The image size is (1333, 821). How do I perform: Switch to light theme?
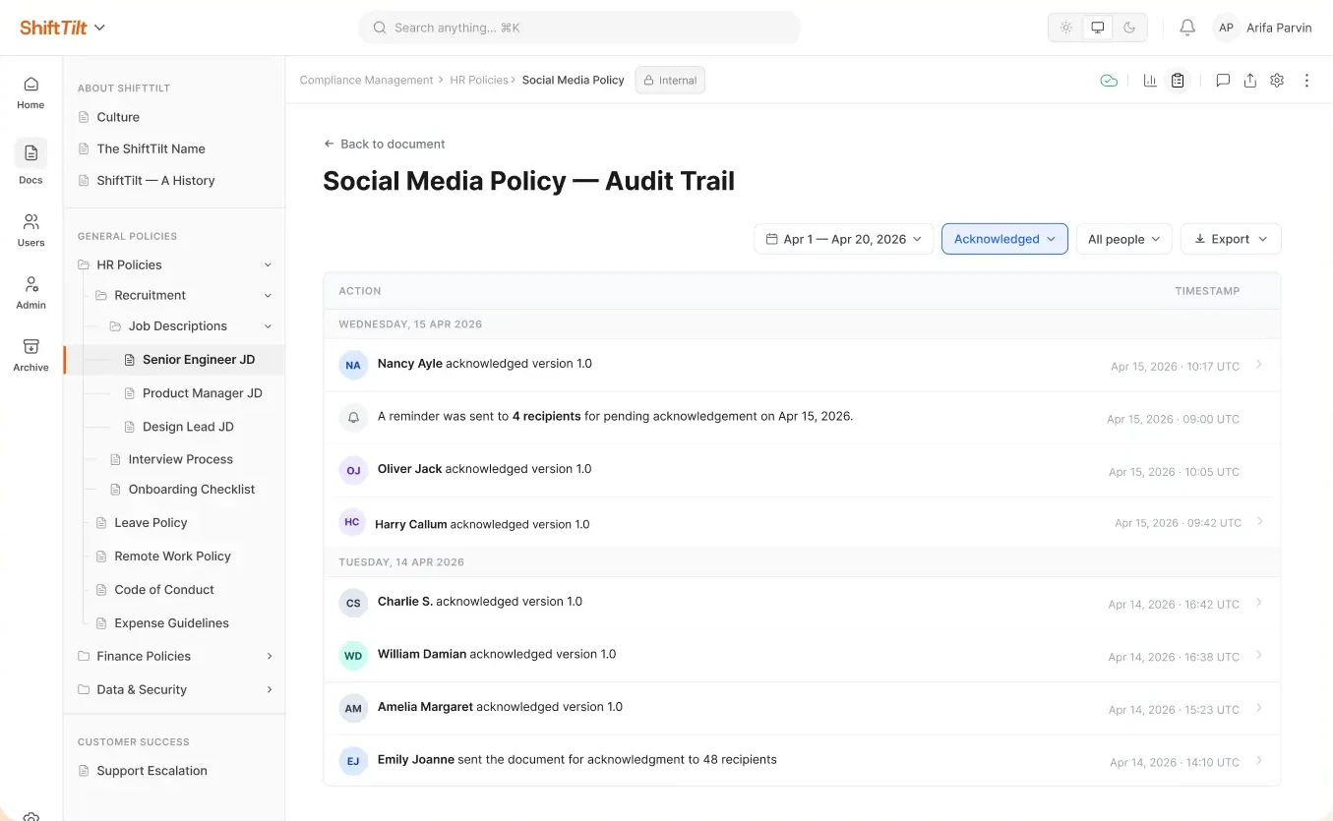click(x=1066, y=28)
